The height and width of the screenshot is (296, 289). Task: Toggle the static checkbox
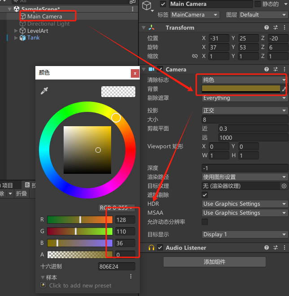point(258,4)
